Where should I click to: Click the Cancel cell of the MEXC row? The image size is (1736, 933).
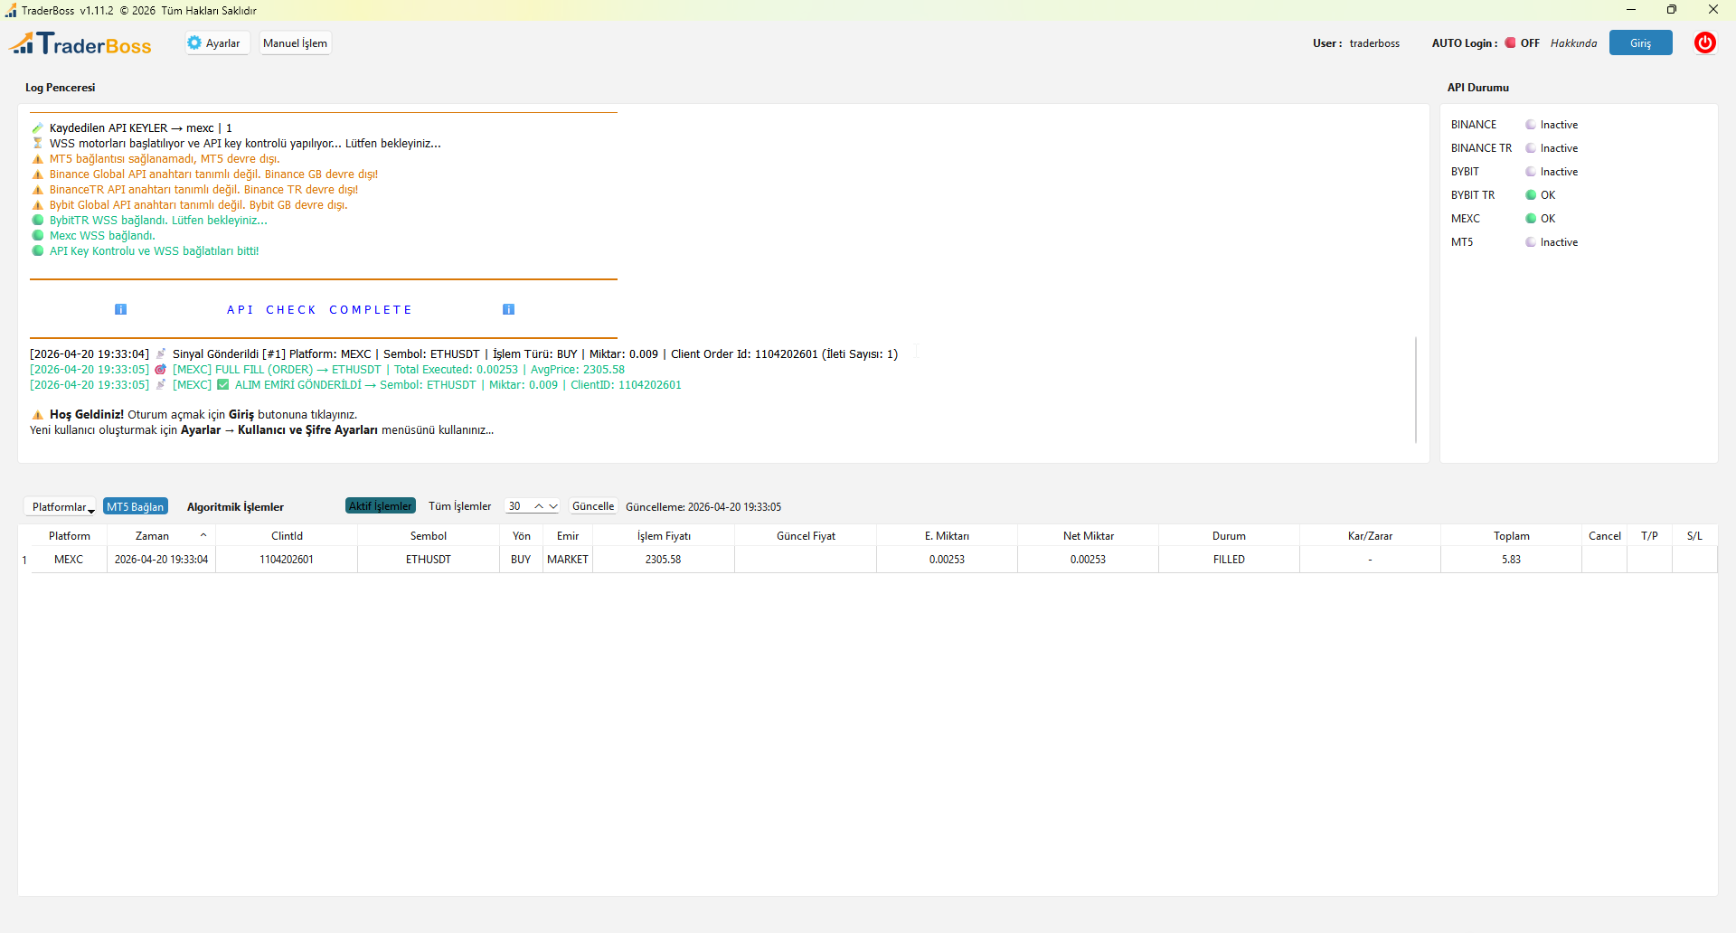coord(1605,560)
